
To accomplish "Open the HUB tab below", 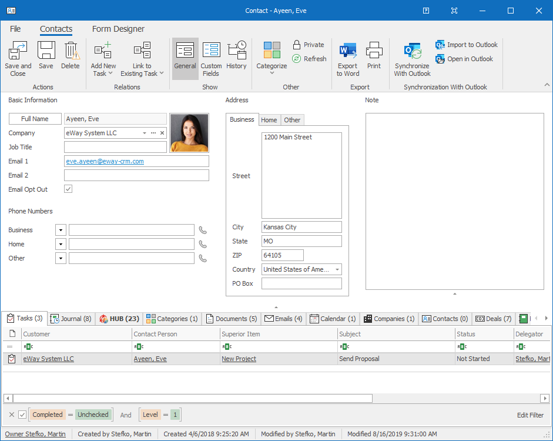I will click(x=119, y=318).
